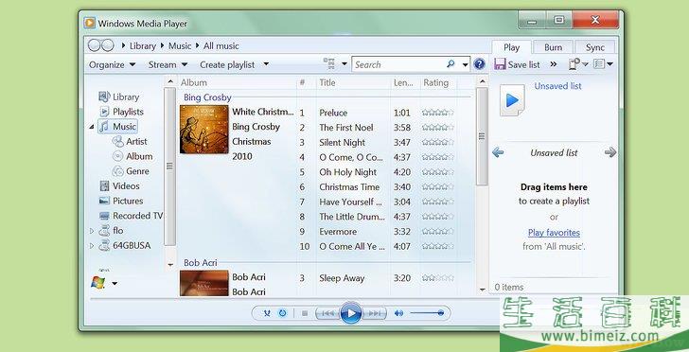Open the blue Help question icon
Screen dimensions: 689x352
[479, 64]
